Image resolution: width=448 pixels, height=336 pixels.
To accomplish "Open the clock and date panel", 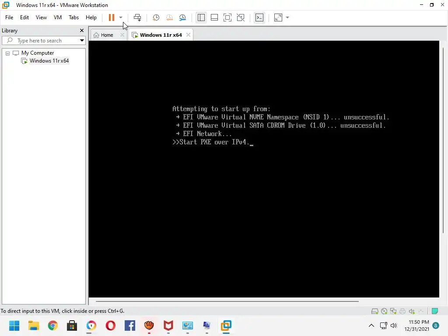I will (x=416, y=325).
